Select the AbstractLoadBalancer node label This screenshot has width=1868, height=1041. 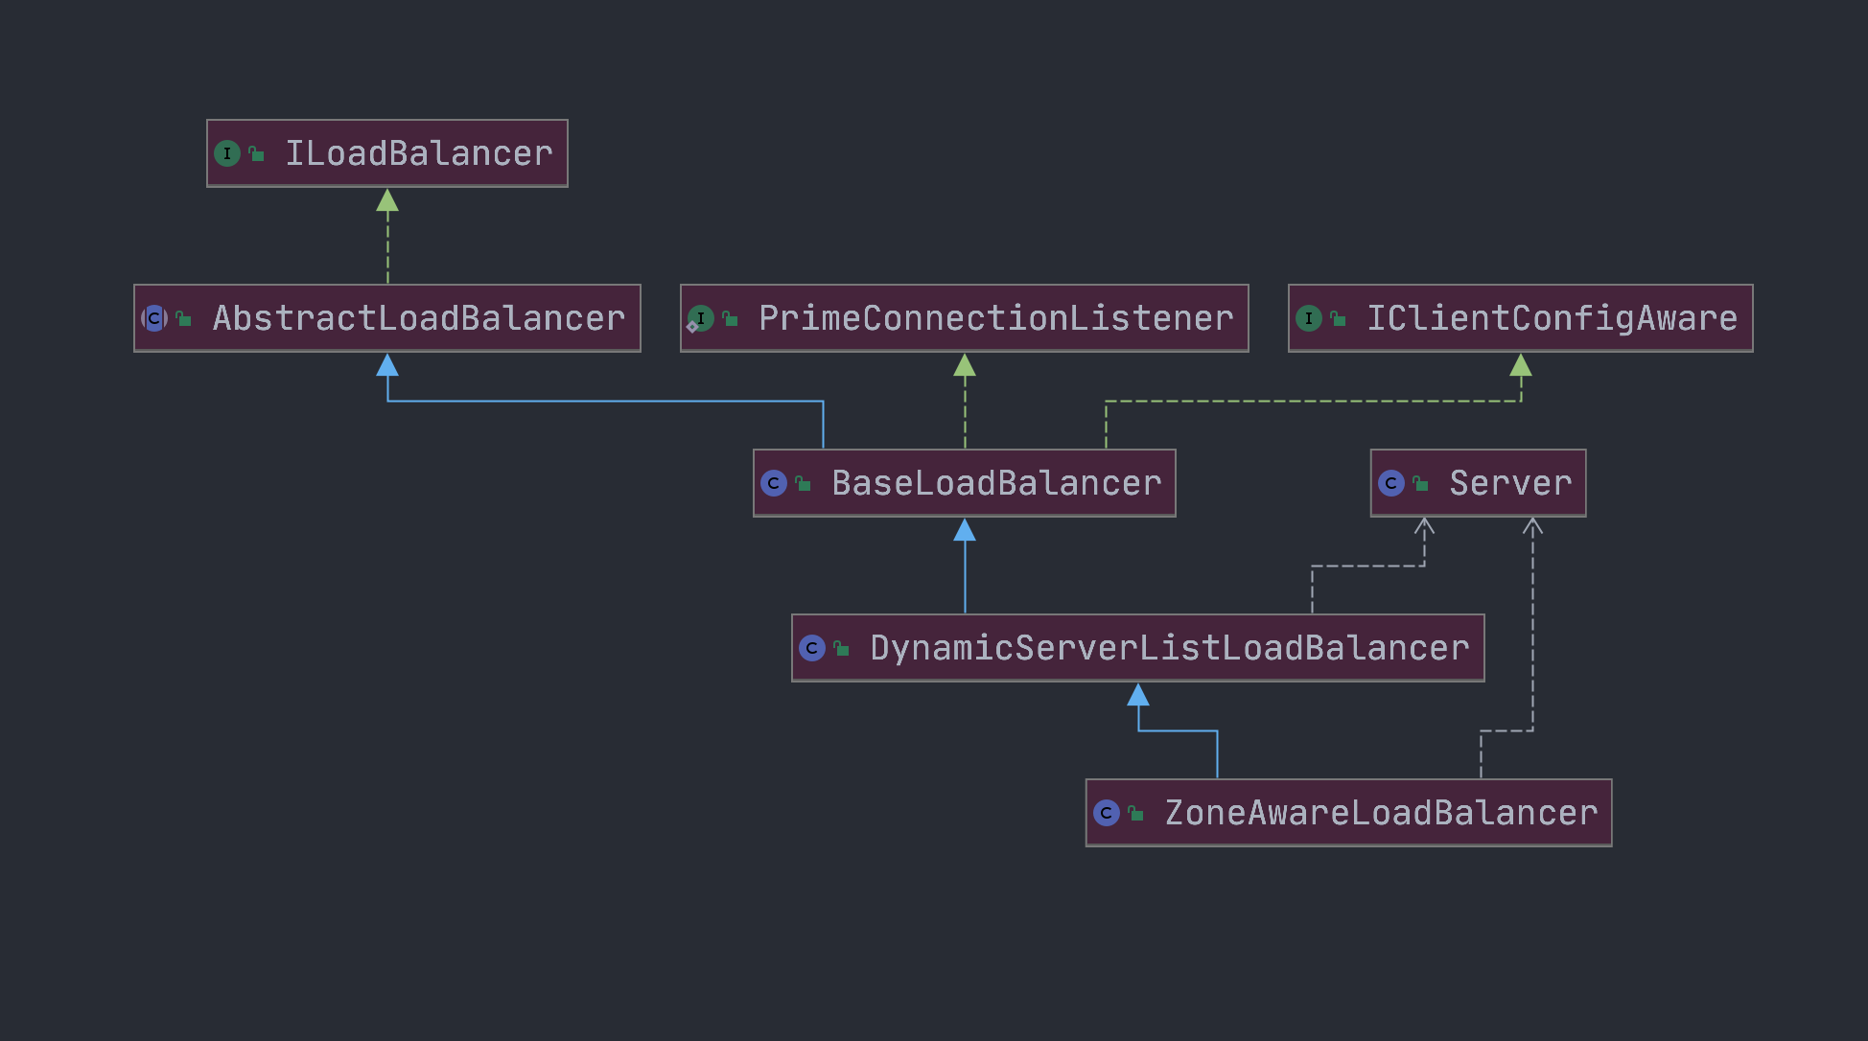(419, 318)
